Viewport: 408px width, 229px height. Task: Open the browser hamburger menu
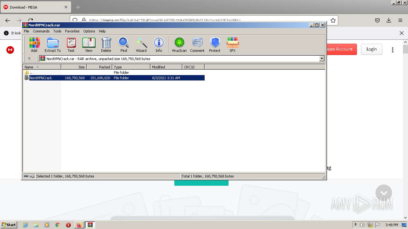tap(400, 20)
